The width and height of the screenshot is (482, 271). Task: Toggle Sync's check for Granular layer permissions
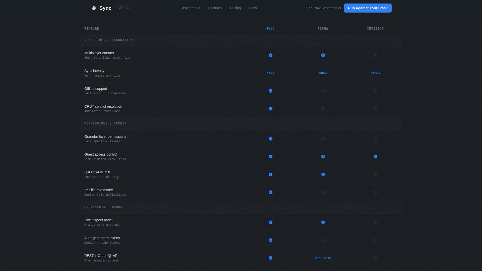(270, 139)
